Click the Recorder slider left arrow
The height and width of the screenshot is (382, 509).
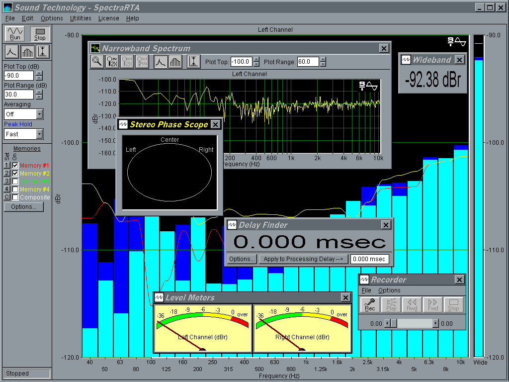pos(387,323)
